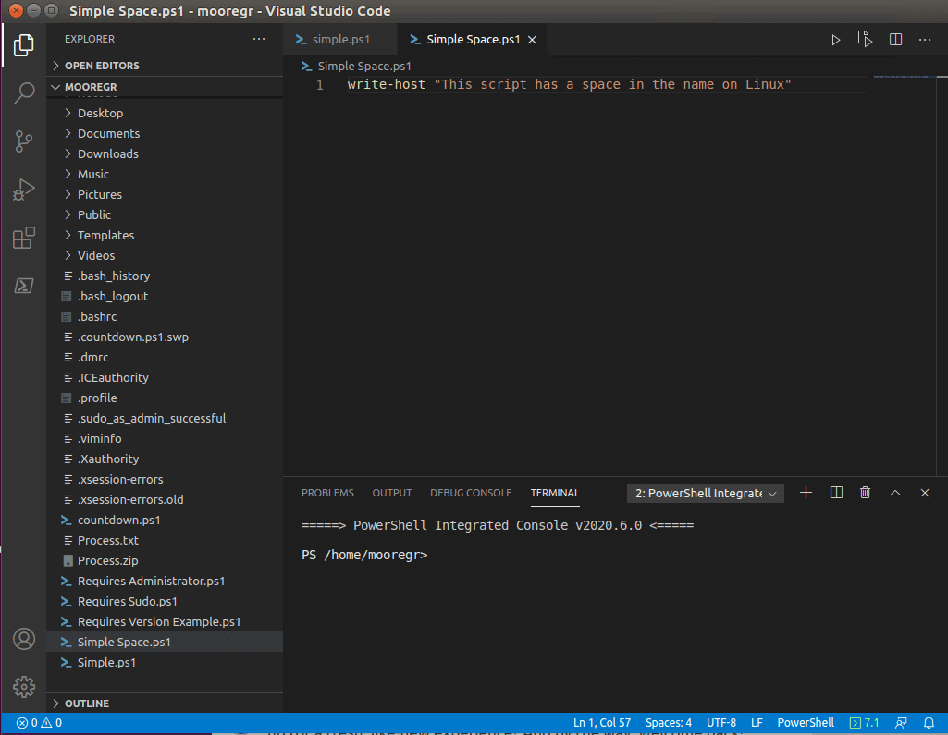Open the Search view

coord(23,93)
